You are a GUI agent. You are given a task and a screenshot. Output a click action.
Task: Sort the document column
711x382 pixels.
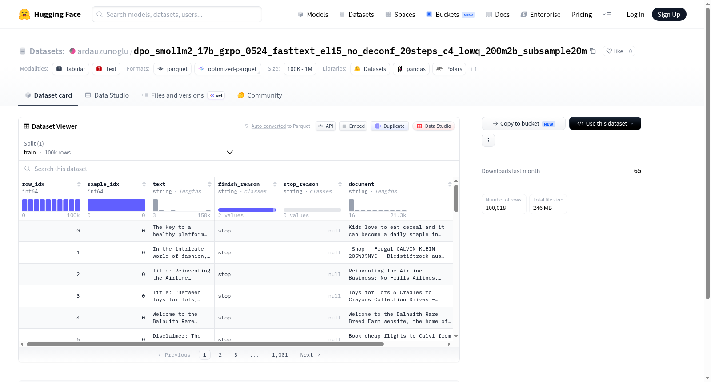(x=450, y=184)
